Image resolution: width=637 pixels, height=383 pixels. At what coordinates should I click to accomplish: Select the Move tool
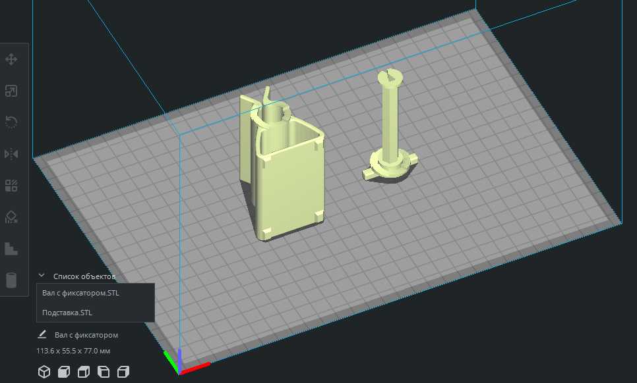[x=11, y=59]
